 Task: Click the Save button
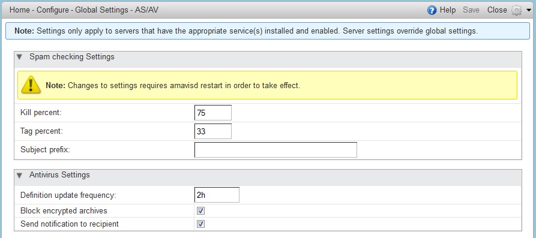pos(471,10)
